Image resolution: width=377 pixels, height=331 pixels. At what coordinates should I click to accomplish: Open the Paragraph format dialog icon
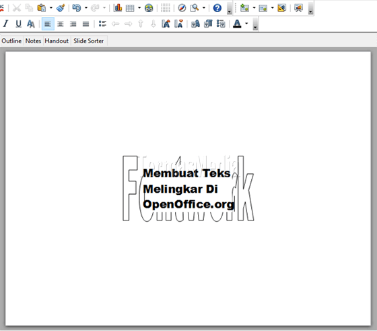(208, 24)
